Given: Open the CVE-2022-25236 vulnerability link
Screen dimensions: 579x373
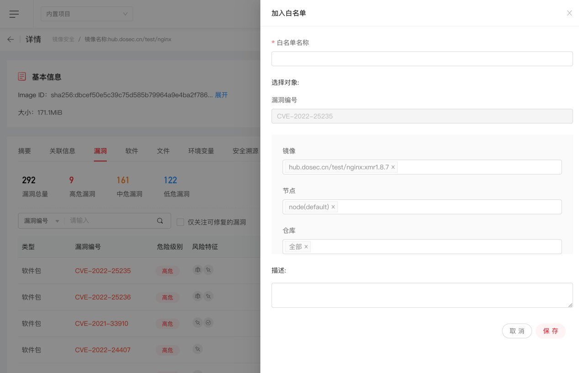Looking at the screenshot, I should [x=103, y=297].
